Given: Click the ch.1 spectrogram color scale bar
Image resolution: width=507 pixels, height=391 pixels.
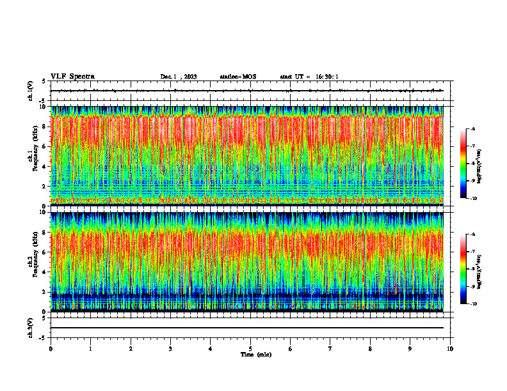Looking at the screenshot, I should [x=463, y=164].
